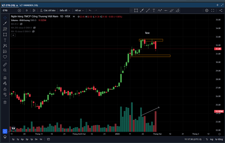Toggle percent scale % button
This screenshot has width=225, height=143.
(x=207, y=139)
